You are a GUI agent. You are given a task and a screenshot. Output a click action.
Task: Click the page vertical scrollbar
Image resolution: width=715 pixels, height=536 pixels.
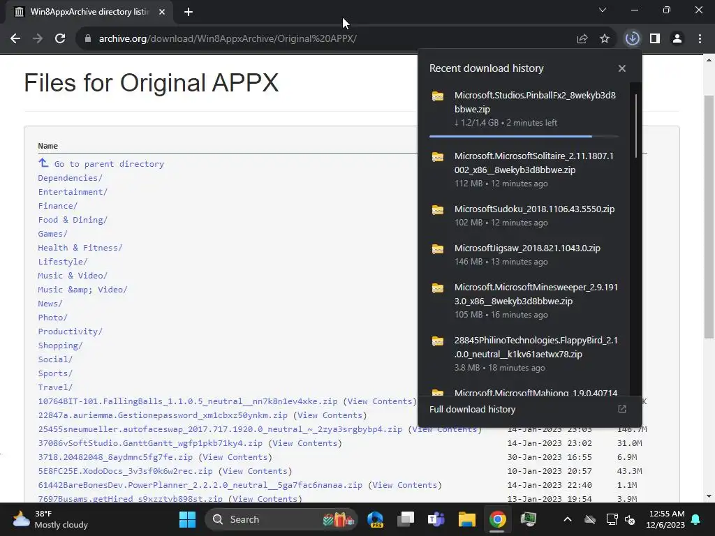coord(709,216)
